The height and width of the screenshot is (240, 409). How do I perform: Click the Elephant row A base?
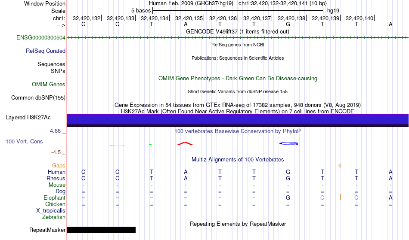(x=390, y=198)
